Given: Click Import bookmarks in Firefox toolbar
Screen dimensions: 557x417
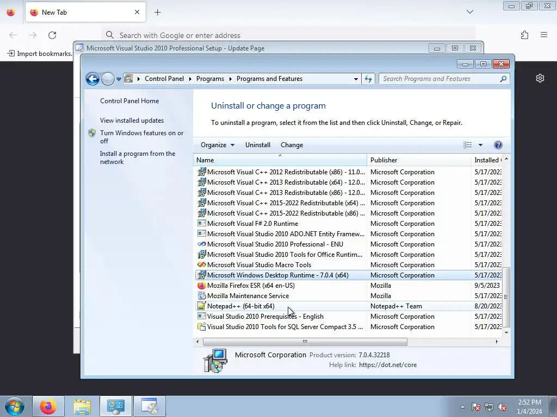Looking at the screenshot, I should coord(40,54).
